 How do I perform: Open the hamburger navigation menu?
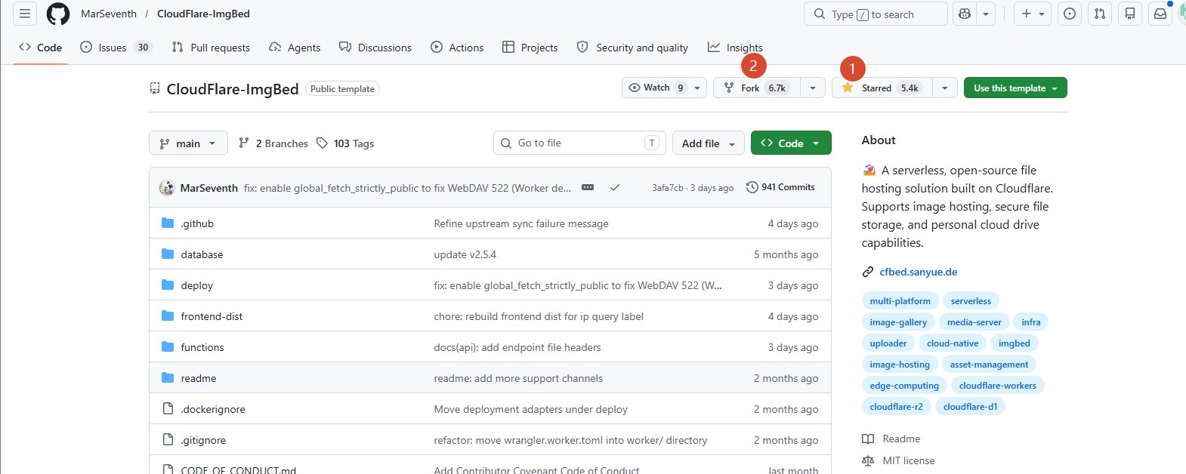pos(25,14)
